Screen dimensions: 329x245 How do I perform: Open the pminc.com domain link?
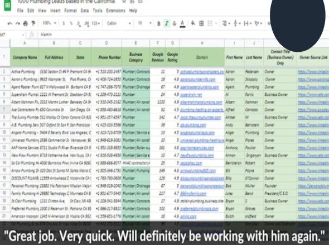pos(188,216)
